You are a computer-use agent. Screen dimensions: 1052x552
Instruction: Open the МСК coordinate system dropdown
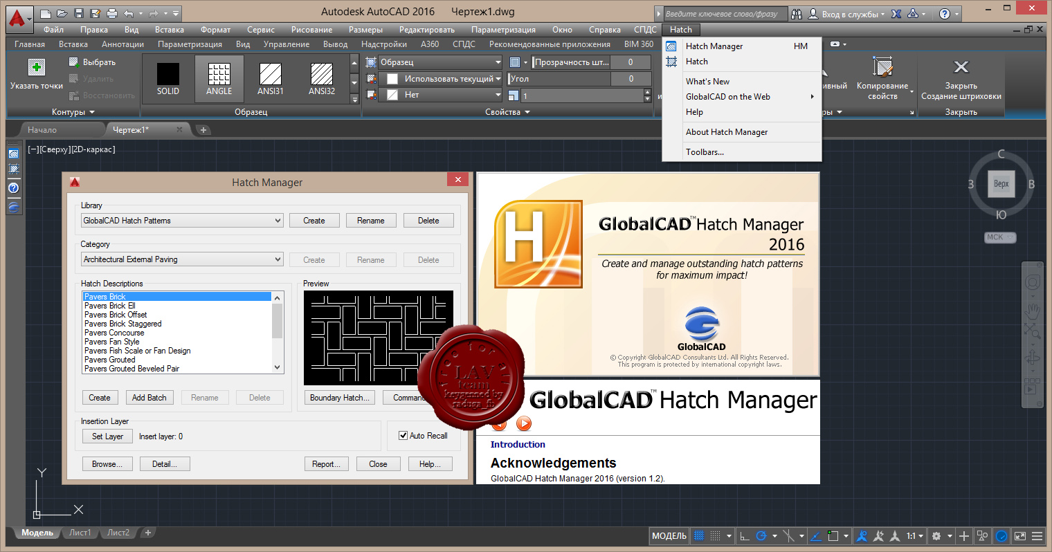[1000, 237]
